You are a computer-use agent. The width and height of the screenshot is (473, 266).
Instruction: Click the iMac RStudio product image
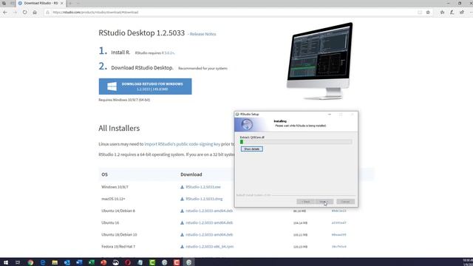[x=320, y=61]
